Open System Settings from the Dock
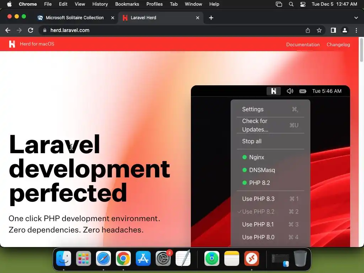This screenshot has height=273, width=364. [163, 258]
